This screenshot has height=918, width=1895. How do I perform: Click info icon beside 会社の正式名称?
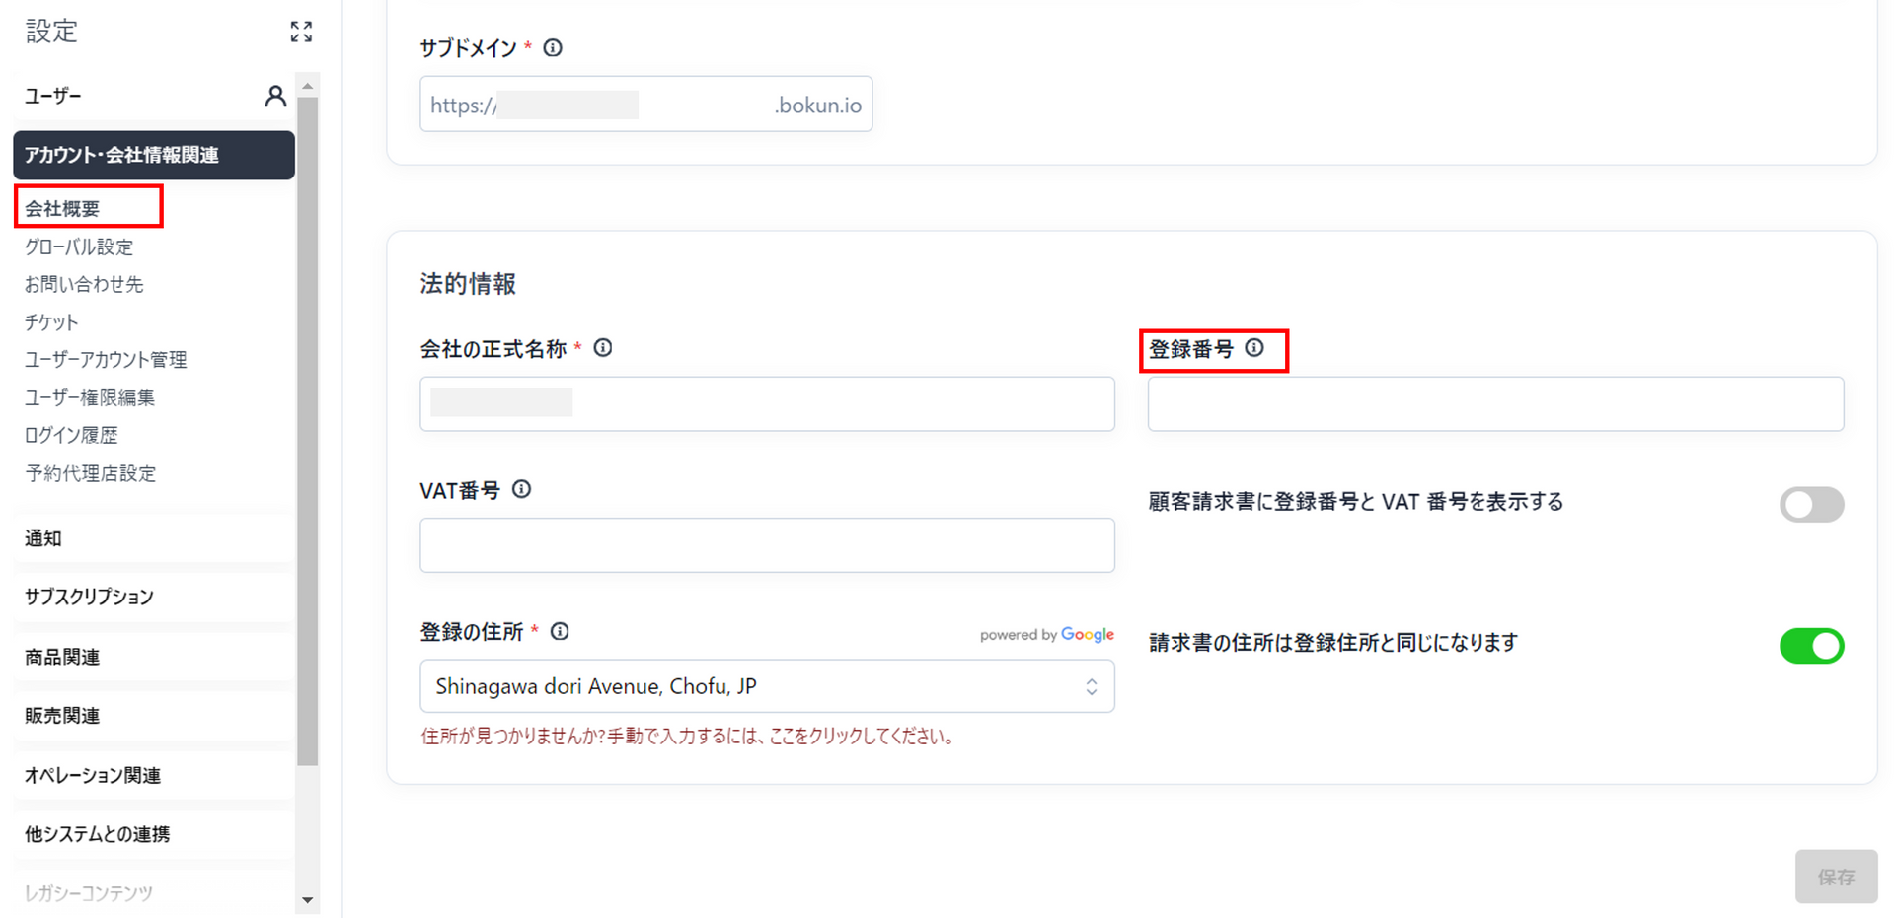(x=603, y=348)
